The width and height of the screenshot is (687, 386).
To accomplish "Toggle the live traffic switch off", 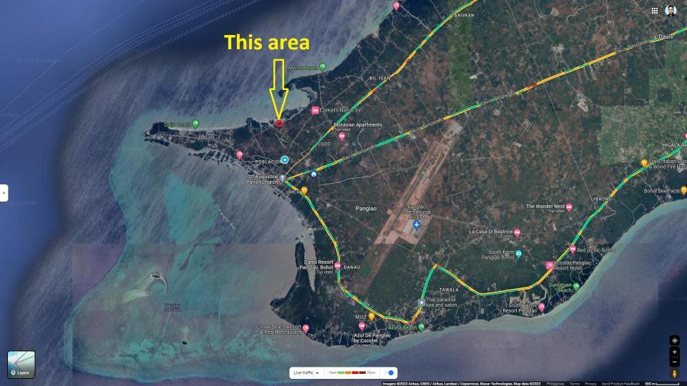I will click(x=390, y=372).
